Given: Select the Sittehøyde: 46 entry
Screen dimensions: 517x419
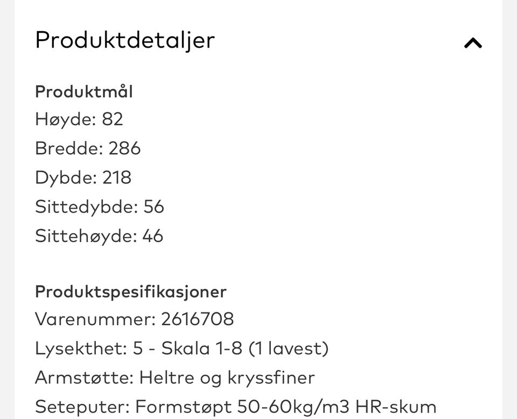Looking at the screenshot, I should point(99,236).
